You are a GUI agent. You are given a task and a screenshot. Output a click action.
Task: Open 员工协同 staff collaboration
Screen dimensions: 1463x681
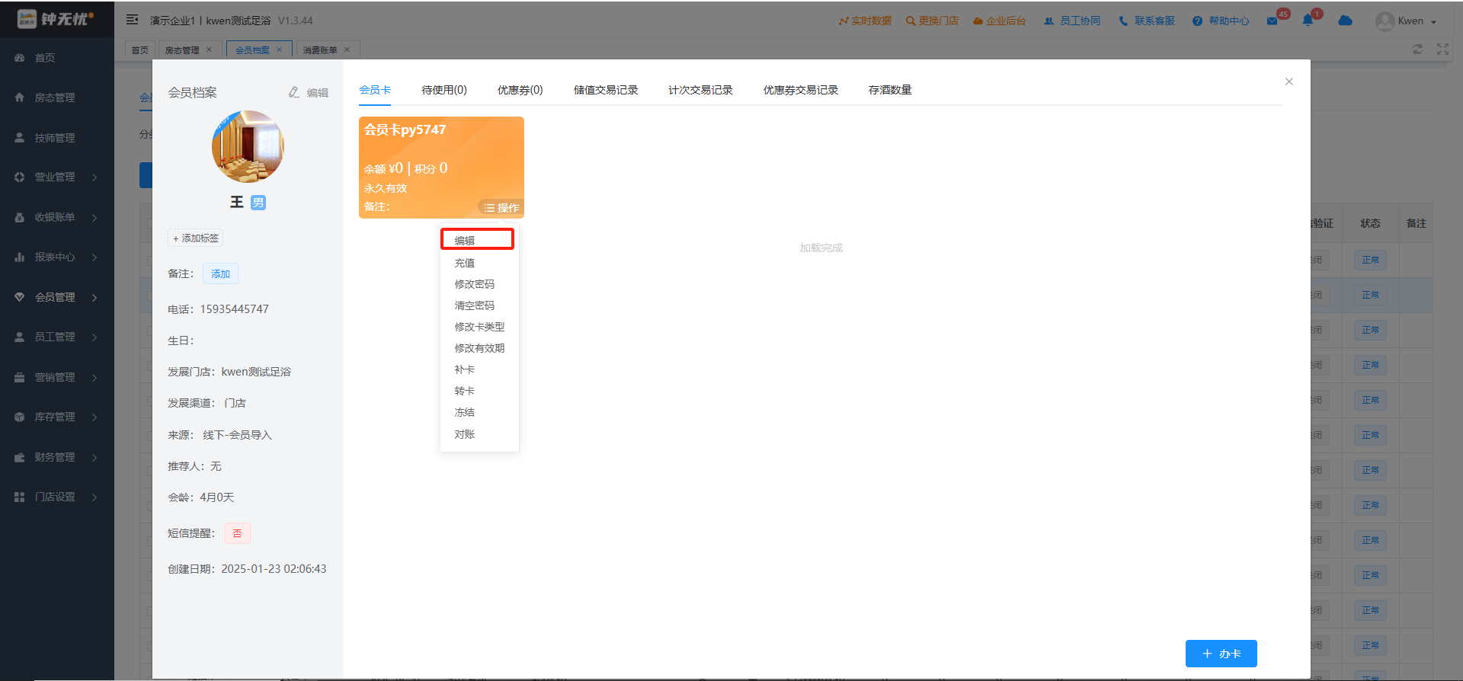point(1072,21)
